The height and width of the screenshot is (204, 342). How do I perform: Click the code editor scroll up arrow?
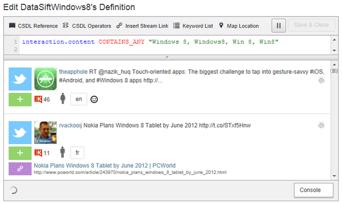pos(335,40)
